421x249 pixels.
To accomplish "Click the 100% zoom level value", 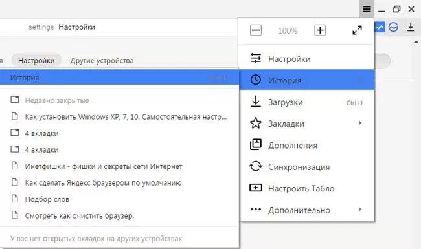I will click(288, 30).
